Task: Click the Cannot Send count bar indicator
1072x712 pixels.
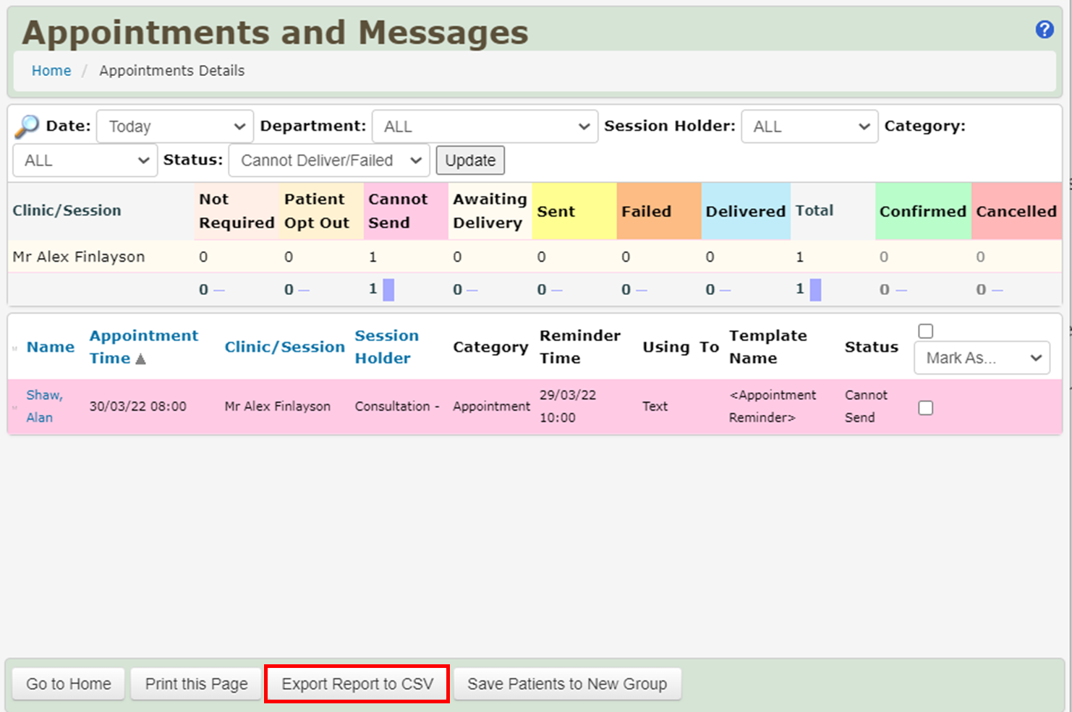Action: (388, 290)
